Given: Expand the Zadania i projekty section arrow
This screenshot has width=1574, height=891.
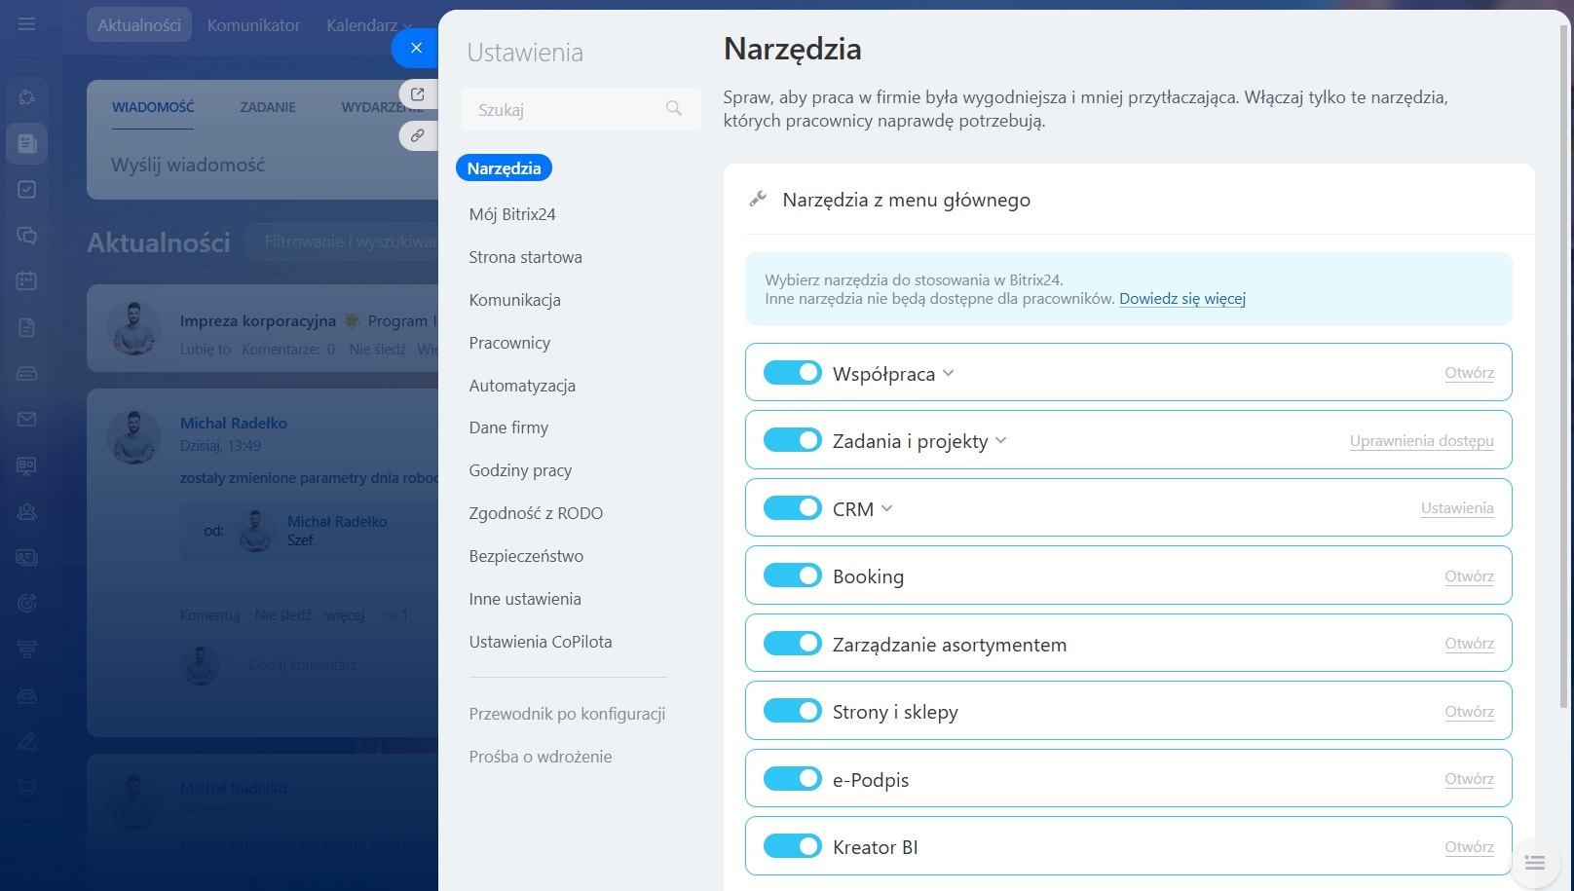Looking at the screenshot, I should [x=1001, y=441].
